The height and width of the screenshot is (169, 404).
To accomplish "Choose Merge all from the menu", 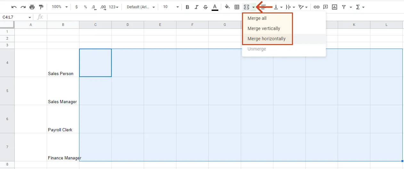I will point(257,18).
